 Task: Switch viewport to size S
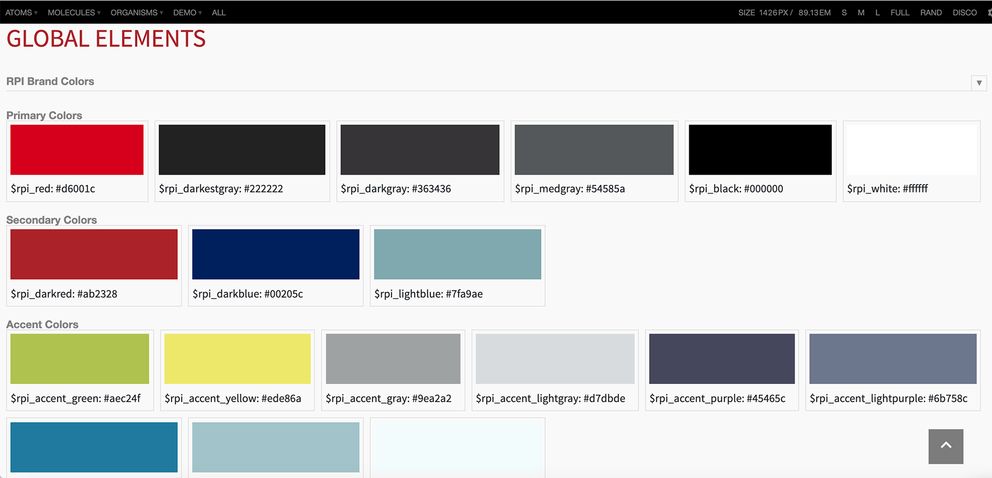tap(844, 12)
